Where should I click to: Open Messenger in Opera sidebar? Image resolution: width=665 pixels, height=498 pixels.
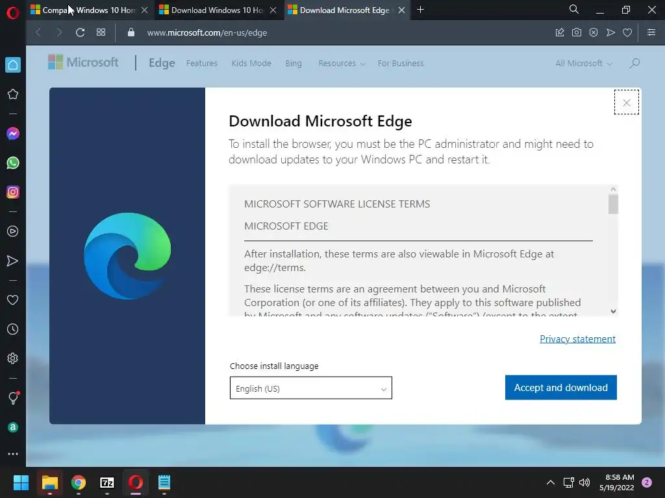[x=13, y=134]
